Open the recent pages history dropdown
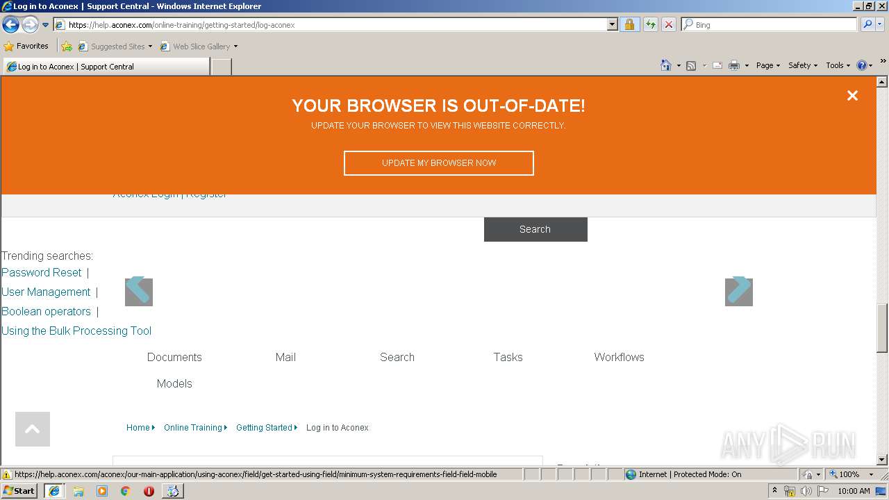Image resolution: width=889 pixels, height=500 pixels. [x=46, y=25]
